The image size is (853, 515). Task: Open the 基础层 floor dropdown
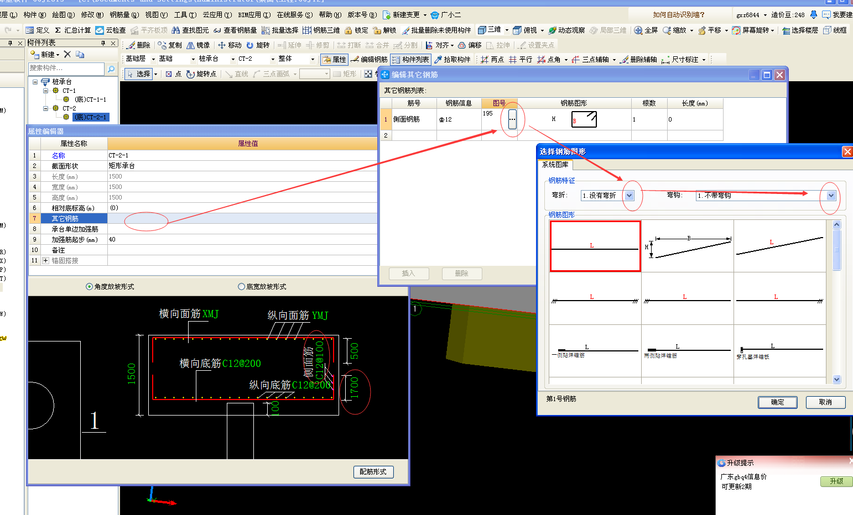click(x=153, y=59)
